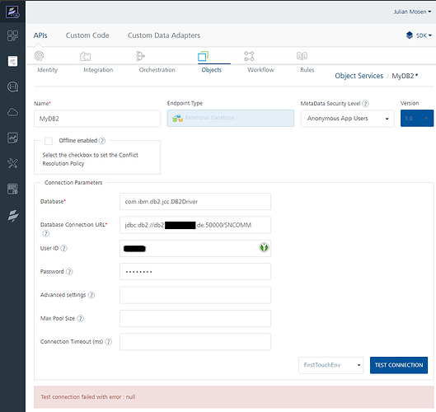Click the help icon next to Max Pool Size
The image size is (436, 412).
pyautogui.click(x=81, y=318)
